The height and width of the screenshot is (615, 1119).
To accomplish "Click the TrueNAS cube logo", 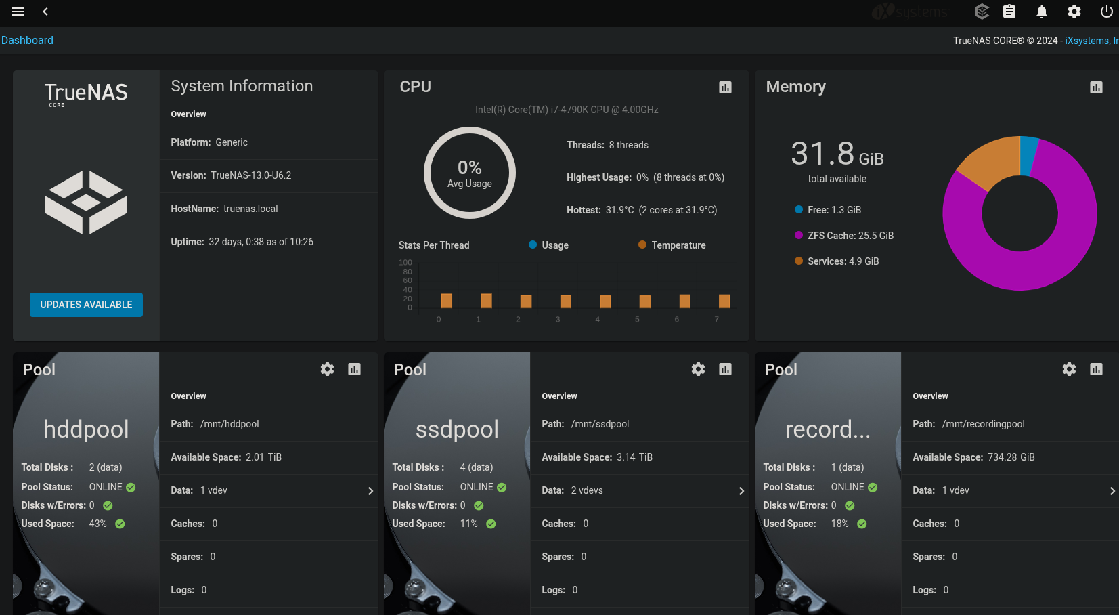I will tap(86, 203).
